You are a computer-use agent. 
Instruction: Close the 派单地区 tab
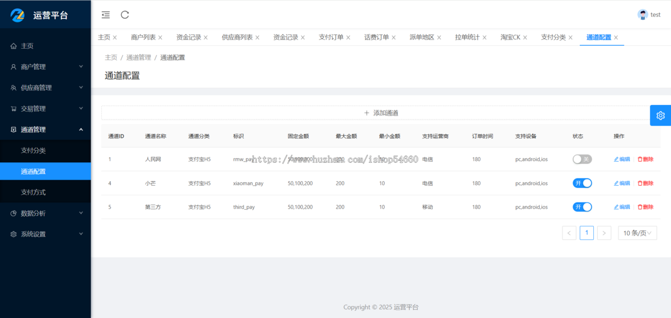point(439,37)
